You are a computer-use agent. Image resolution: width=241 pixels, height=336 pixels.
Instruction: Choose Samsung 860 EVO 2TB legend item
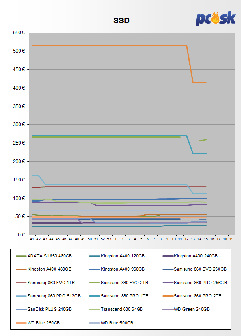(x=124, y=283)
